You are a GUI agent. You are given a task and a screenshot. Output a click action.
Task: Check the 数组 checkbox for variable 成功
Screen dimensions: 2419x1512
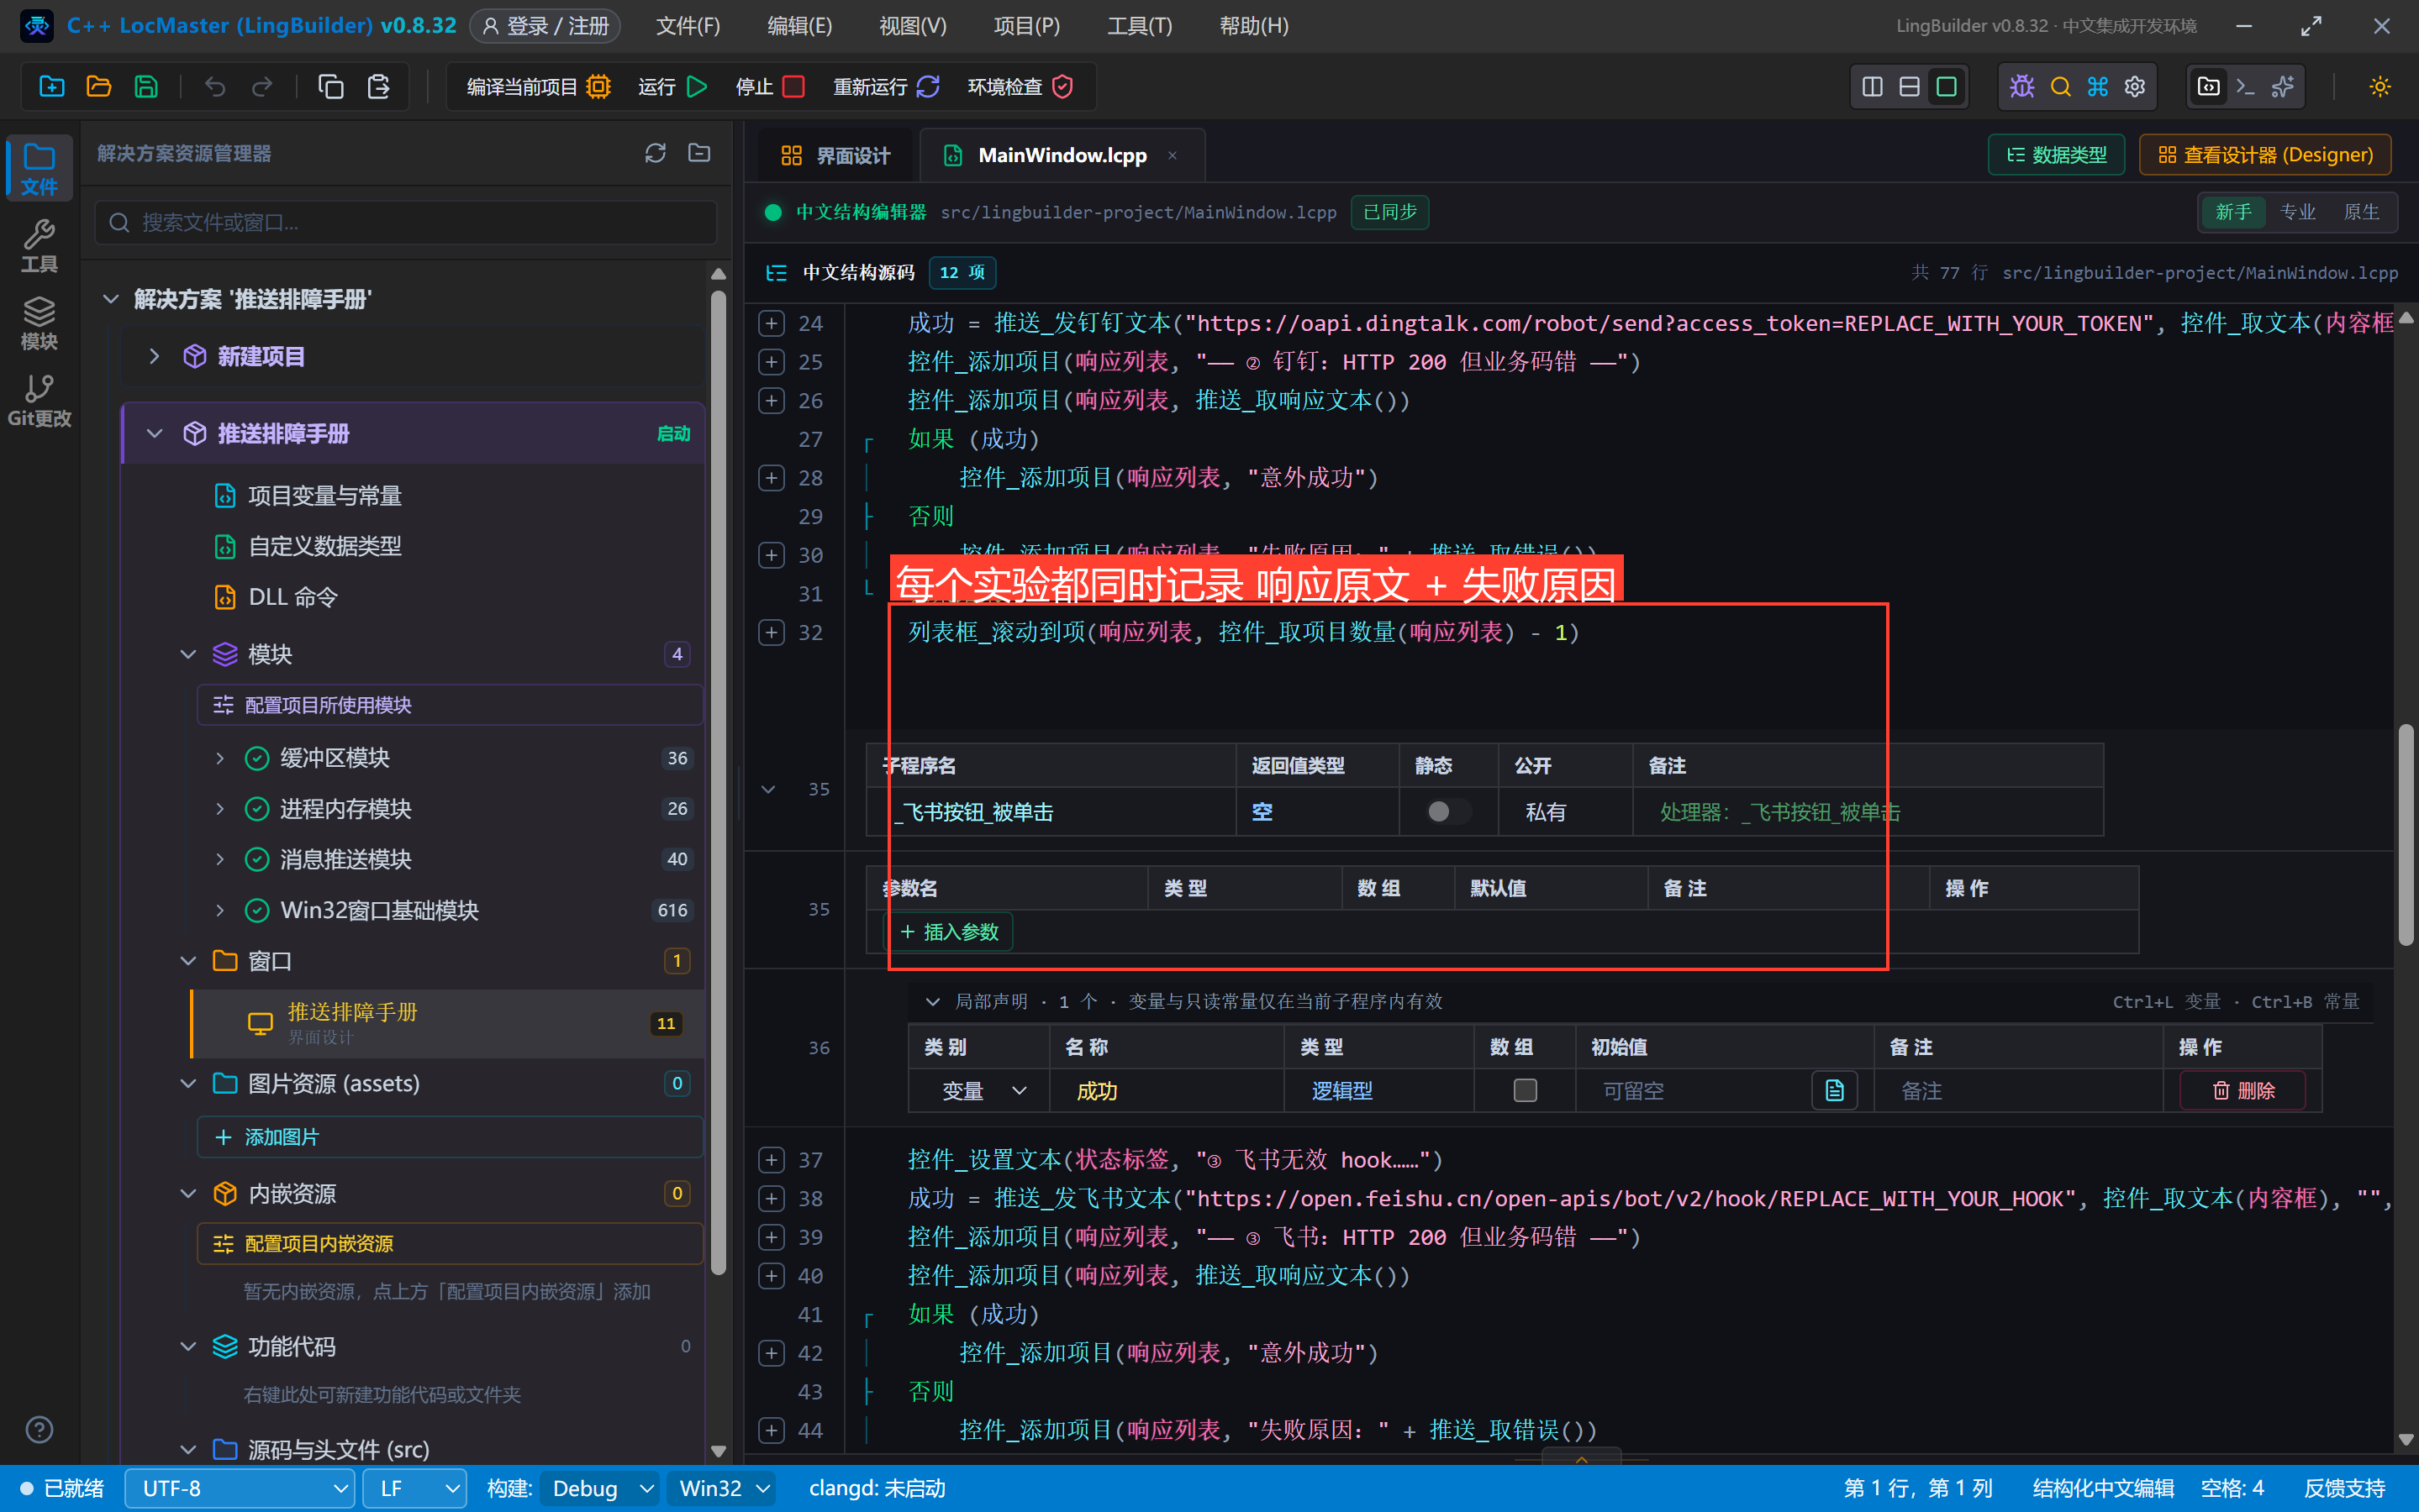click(x=1525, y=1090)
